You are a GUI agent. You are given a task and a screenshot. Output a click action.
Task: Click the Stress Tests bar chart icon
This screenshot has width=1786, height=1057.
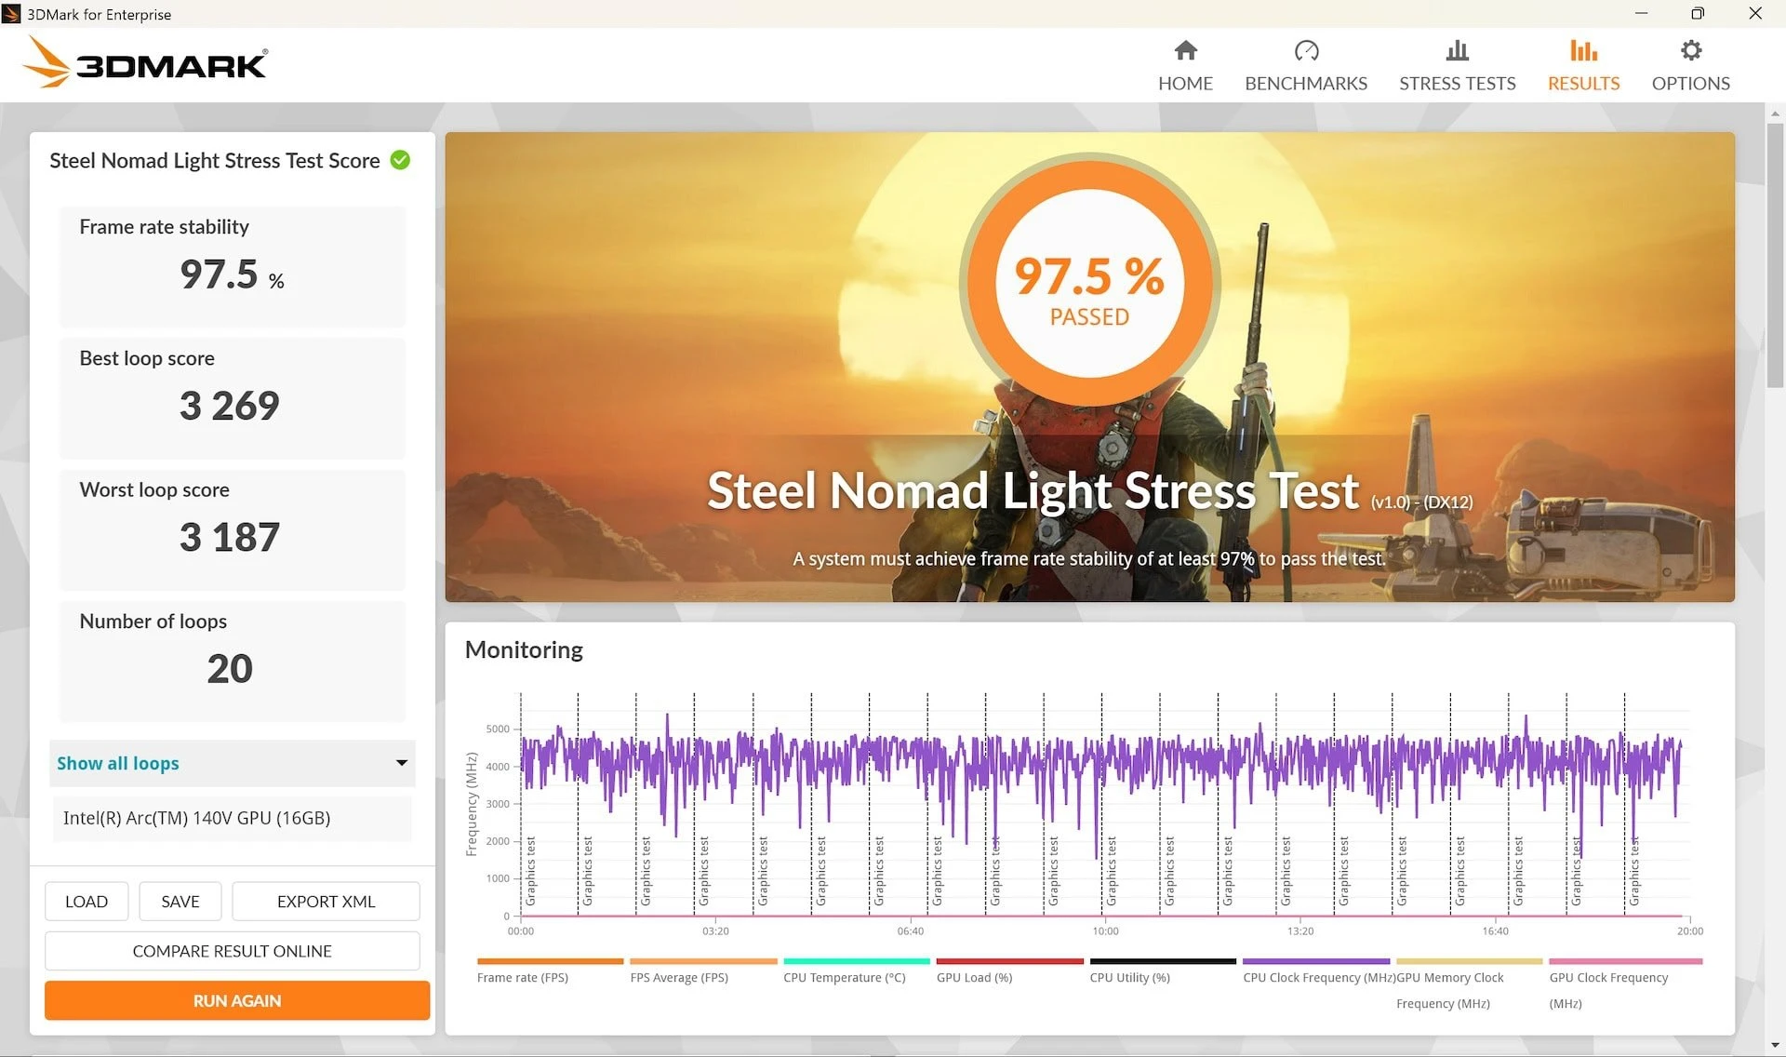coord(1458,50)
